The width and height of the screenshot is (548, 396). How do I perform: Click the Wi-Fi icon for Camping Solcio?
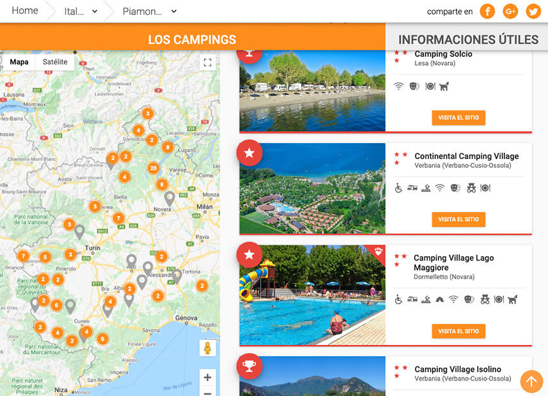pos(398,86)
